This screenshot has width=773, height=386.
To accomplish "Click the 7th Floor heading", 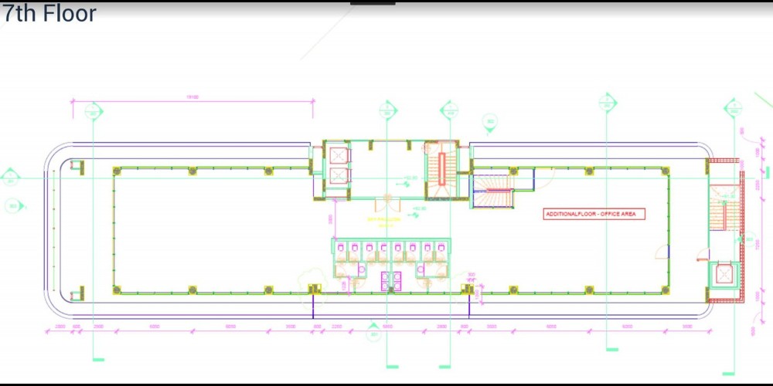I will tap(48, 13).
